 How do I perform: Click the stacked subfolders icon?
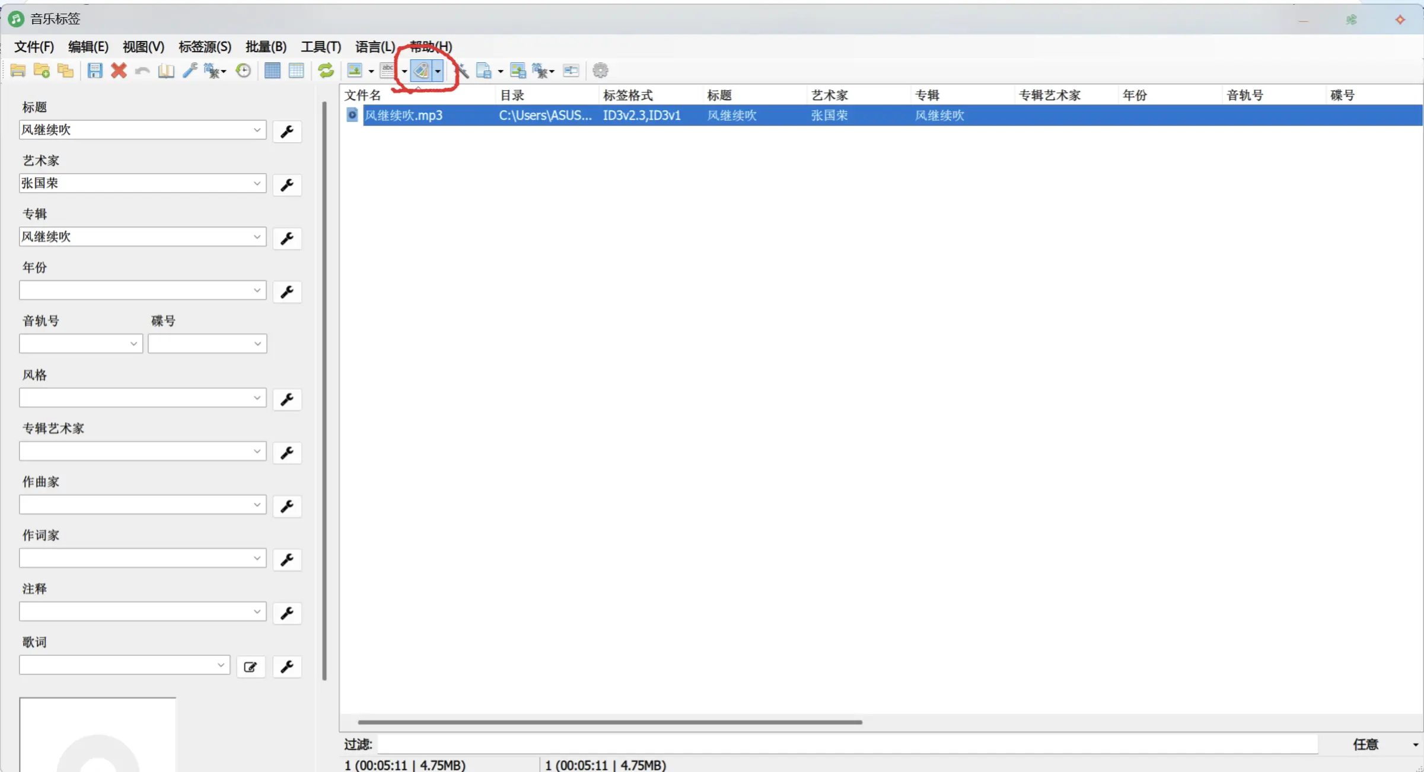65,71
